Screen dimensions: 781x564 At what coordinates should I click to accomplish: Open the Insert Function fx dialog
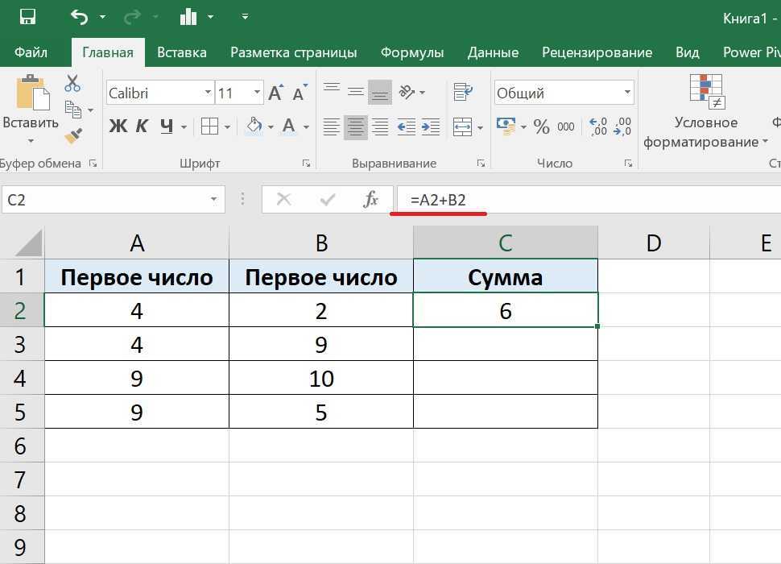pos(370,200)
